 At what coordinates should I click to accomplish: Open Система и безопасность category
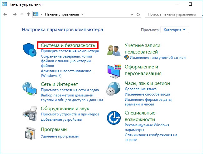click(x=68, y=45)
